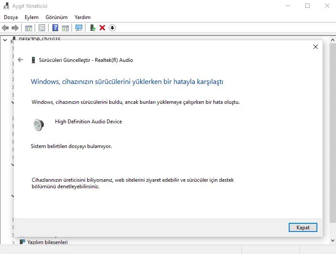Expand the Yazılım bileşenleri tree node
The height and width of the screenshot is (254, 336).
13,242
